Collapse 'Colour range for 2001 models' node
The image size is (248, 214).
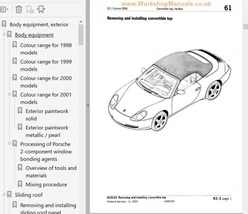click(10, 94)
